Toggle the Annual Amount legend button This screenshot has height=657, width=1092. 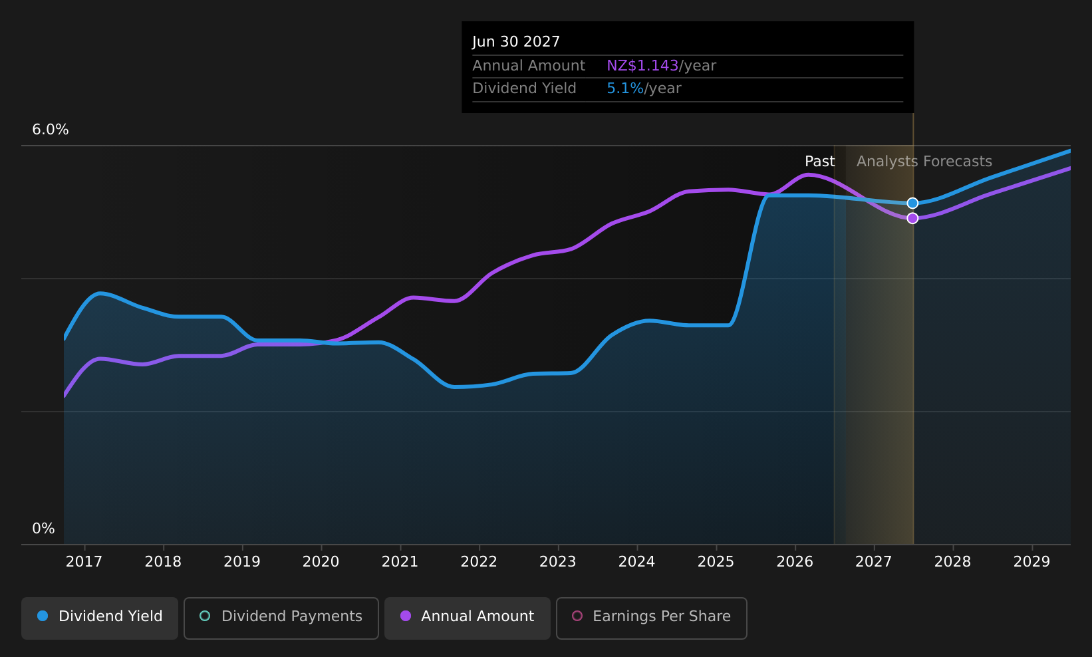(468, 618)
